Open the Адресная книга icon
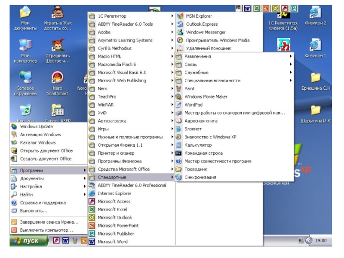Viewport: 344px width, 258px height. coord(179,121)
